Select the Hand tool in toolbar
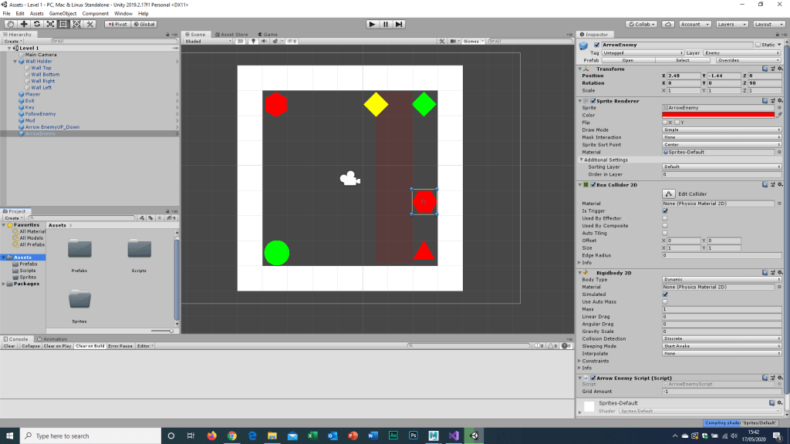 (10, 24)
